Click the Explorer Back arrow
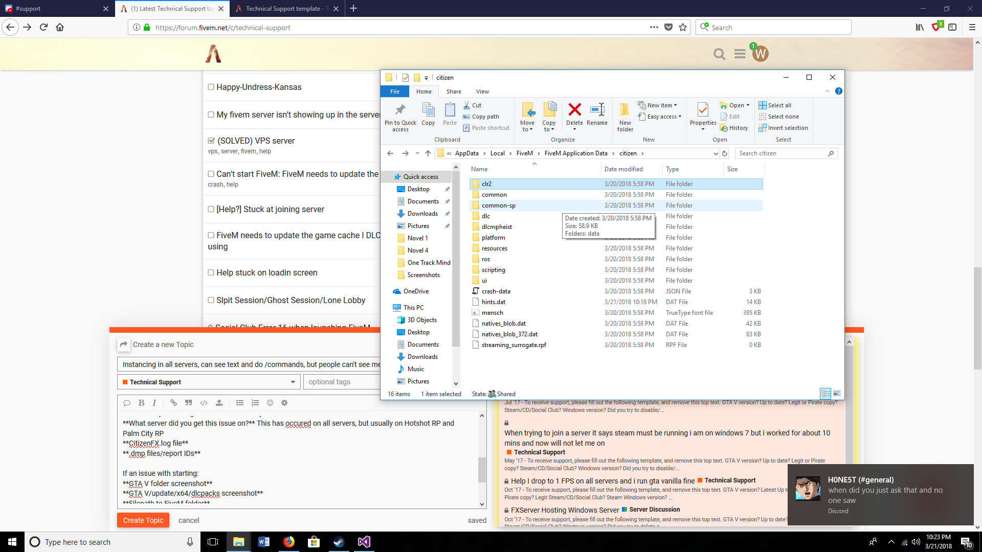This screenshot has height=552, width=982. pos(390,153)
